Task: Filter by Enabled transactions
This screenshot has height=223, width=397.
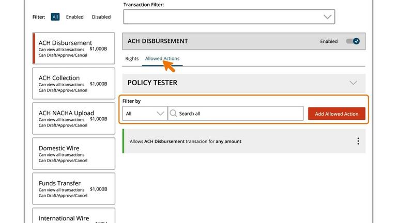Action: click(x=74, y=17)
